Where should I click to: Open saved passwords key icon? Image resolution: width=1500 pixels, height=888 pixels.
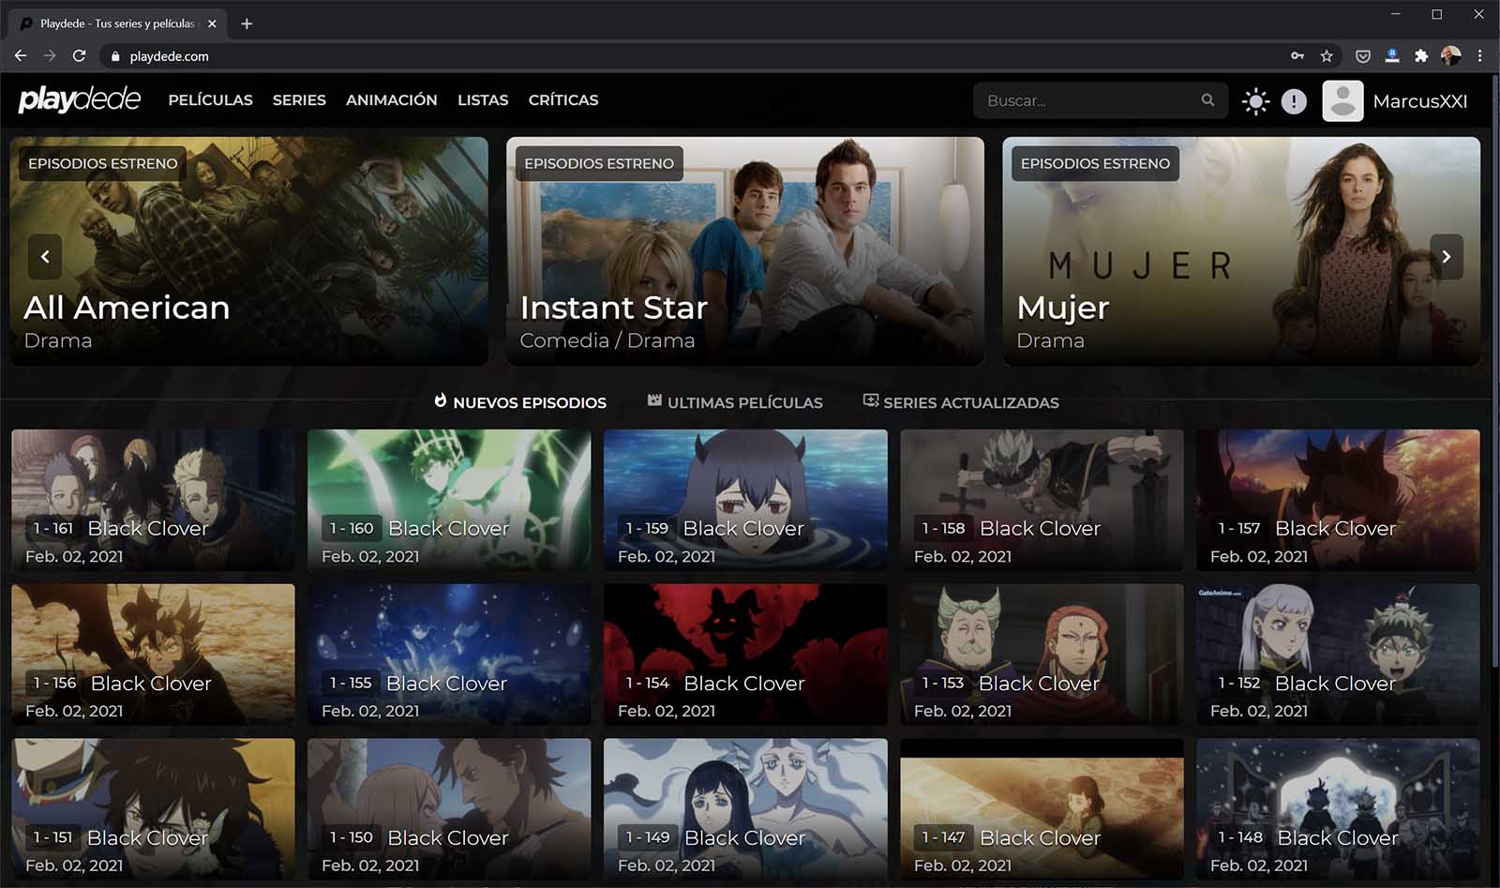(1297, 56)
